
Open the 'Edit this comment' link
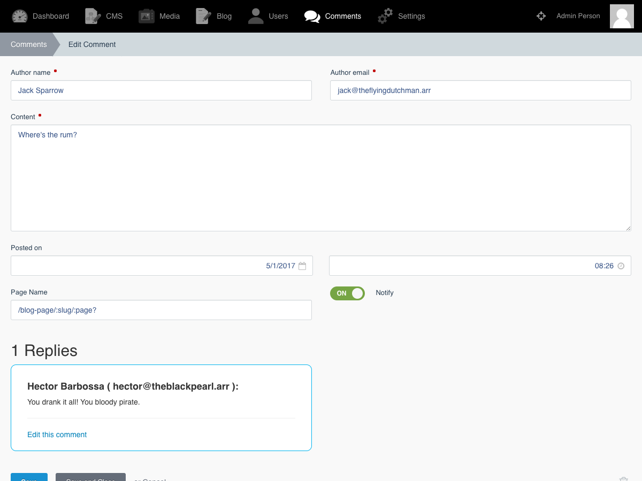[57, 435]
